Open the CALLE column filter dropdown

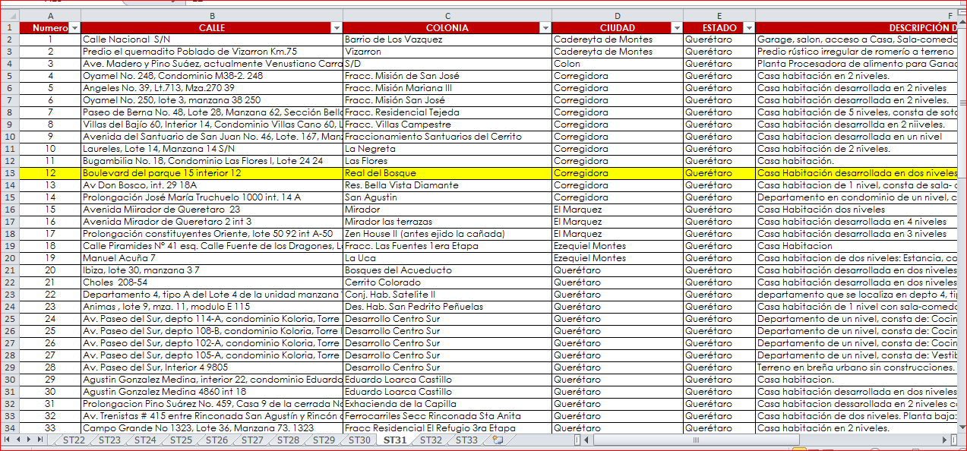pos(337,27)
